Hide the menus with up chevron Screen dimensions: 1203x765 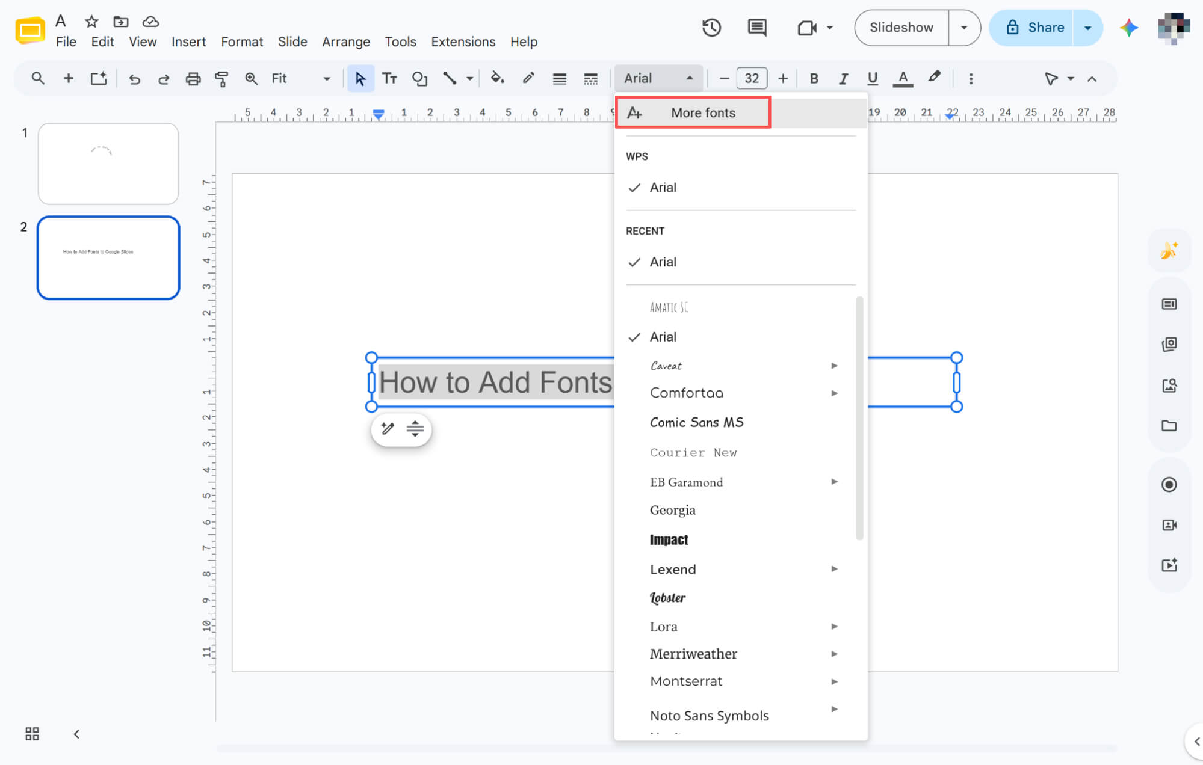click(x=1092, y=79)
